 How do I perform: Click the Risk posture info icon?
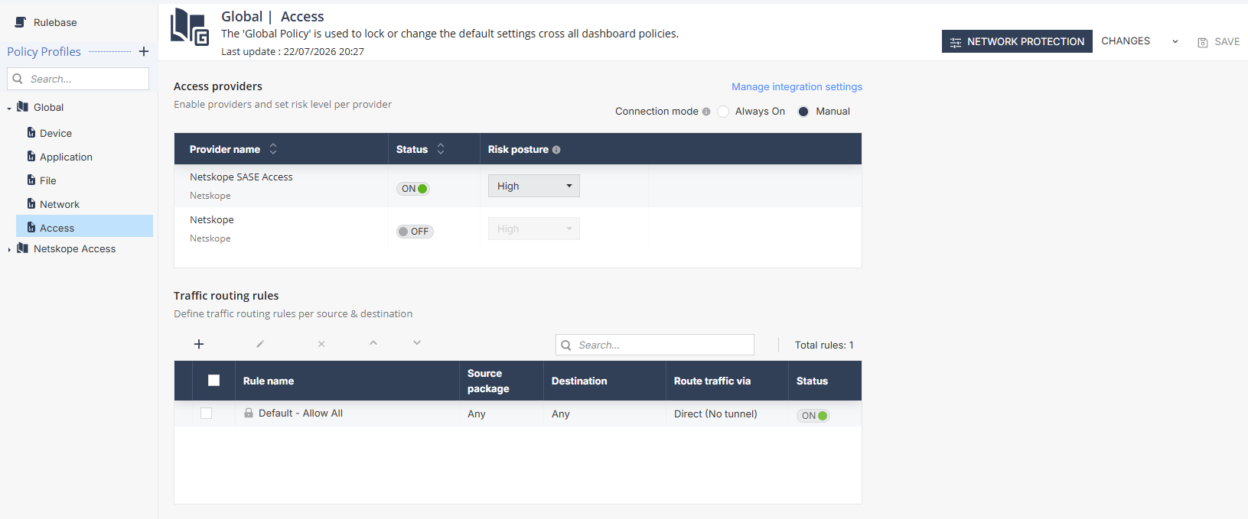[x=556, y=150]
